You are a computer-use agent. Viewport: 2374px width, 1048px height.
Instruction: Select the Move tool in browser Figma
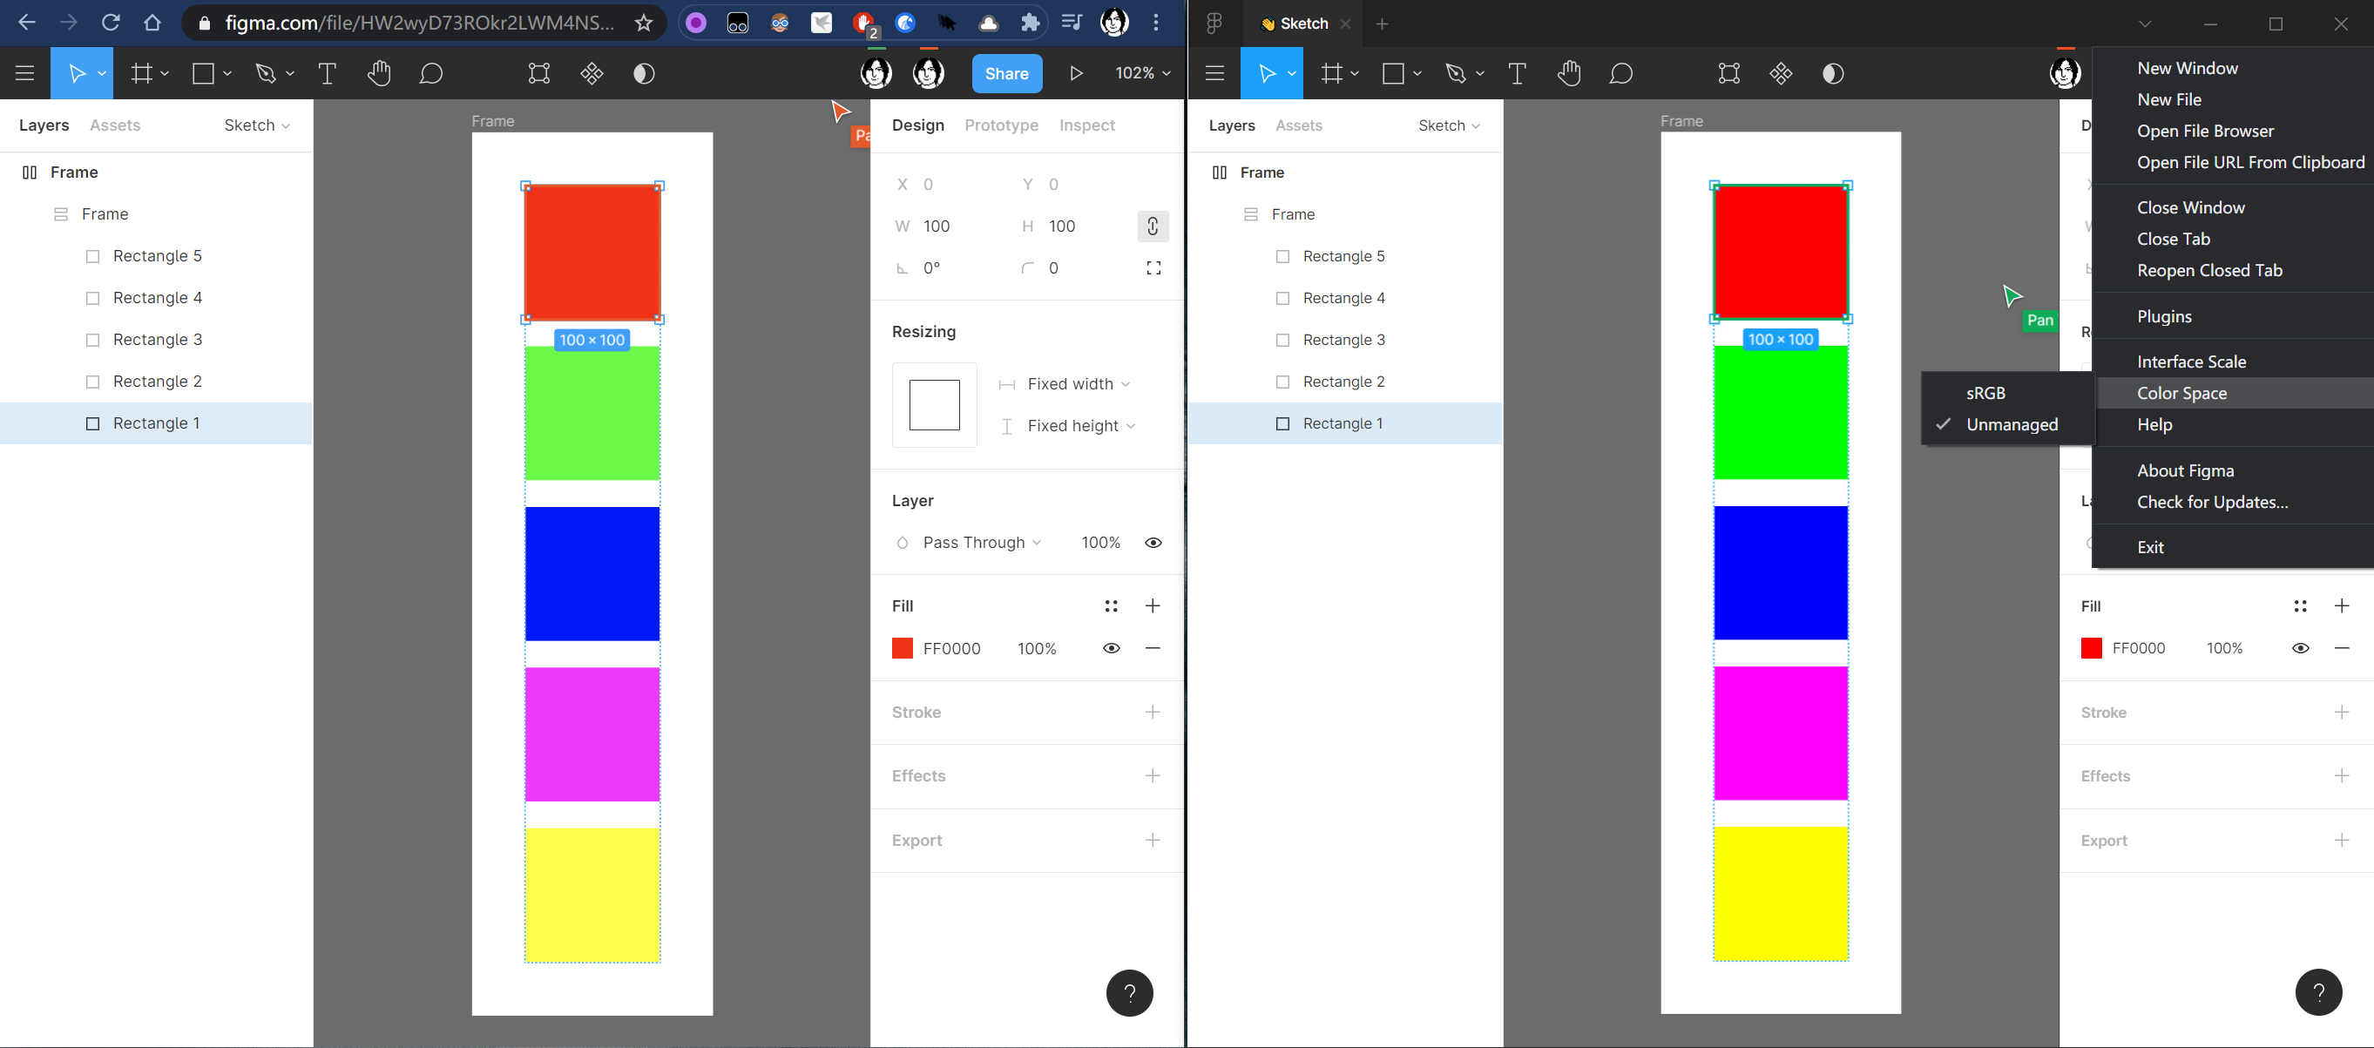click(77, 73)
